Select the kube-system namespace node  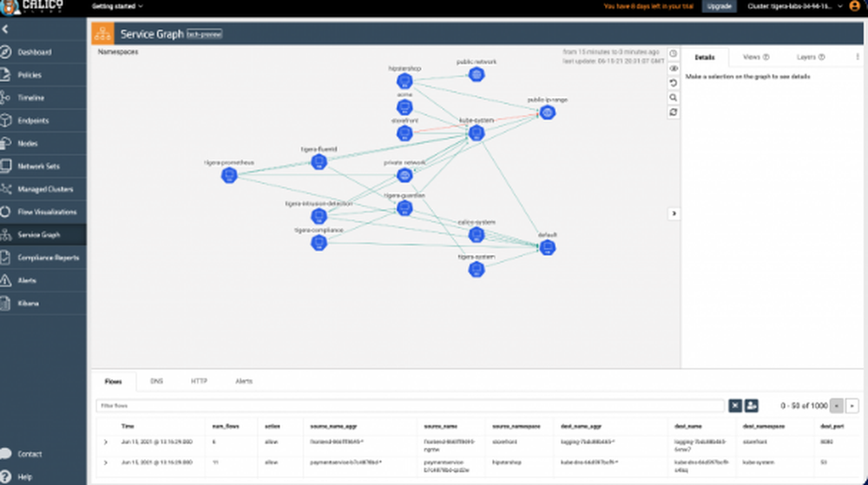click(477, 133)
